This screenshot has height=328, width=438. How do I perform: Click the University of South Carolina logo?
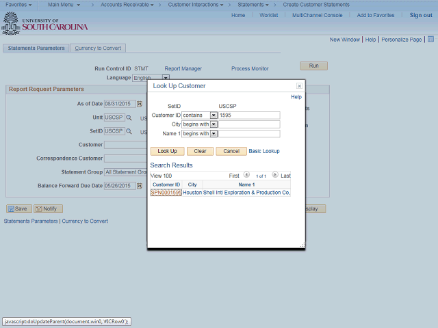click(44, 23)
